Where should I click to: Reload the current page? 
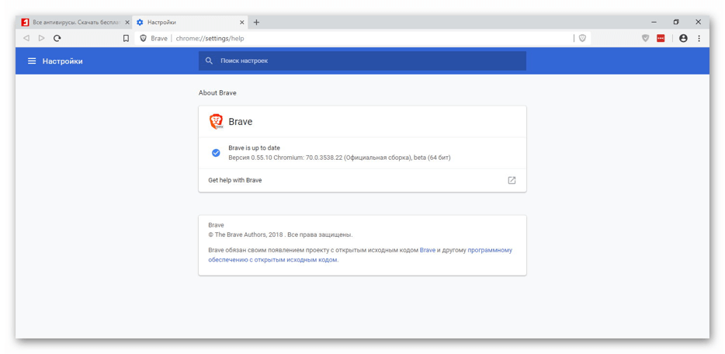(x=57, y=38)
